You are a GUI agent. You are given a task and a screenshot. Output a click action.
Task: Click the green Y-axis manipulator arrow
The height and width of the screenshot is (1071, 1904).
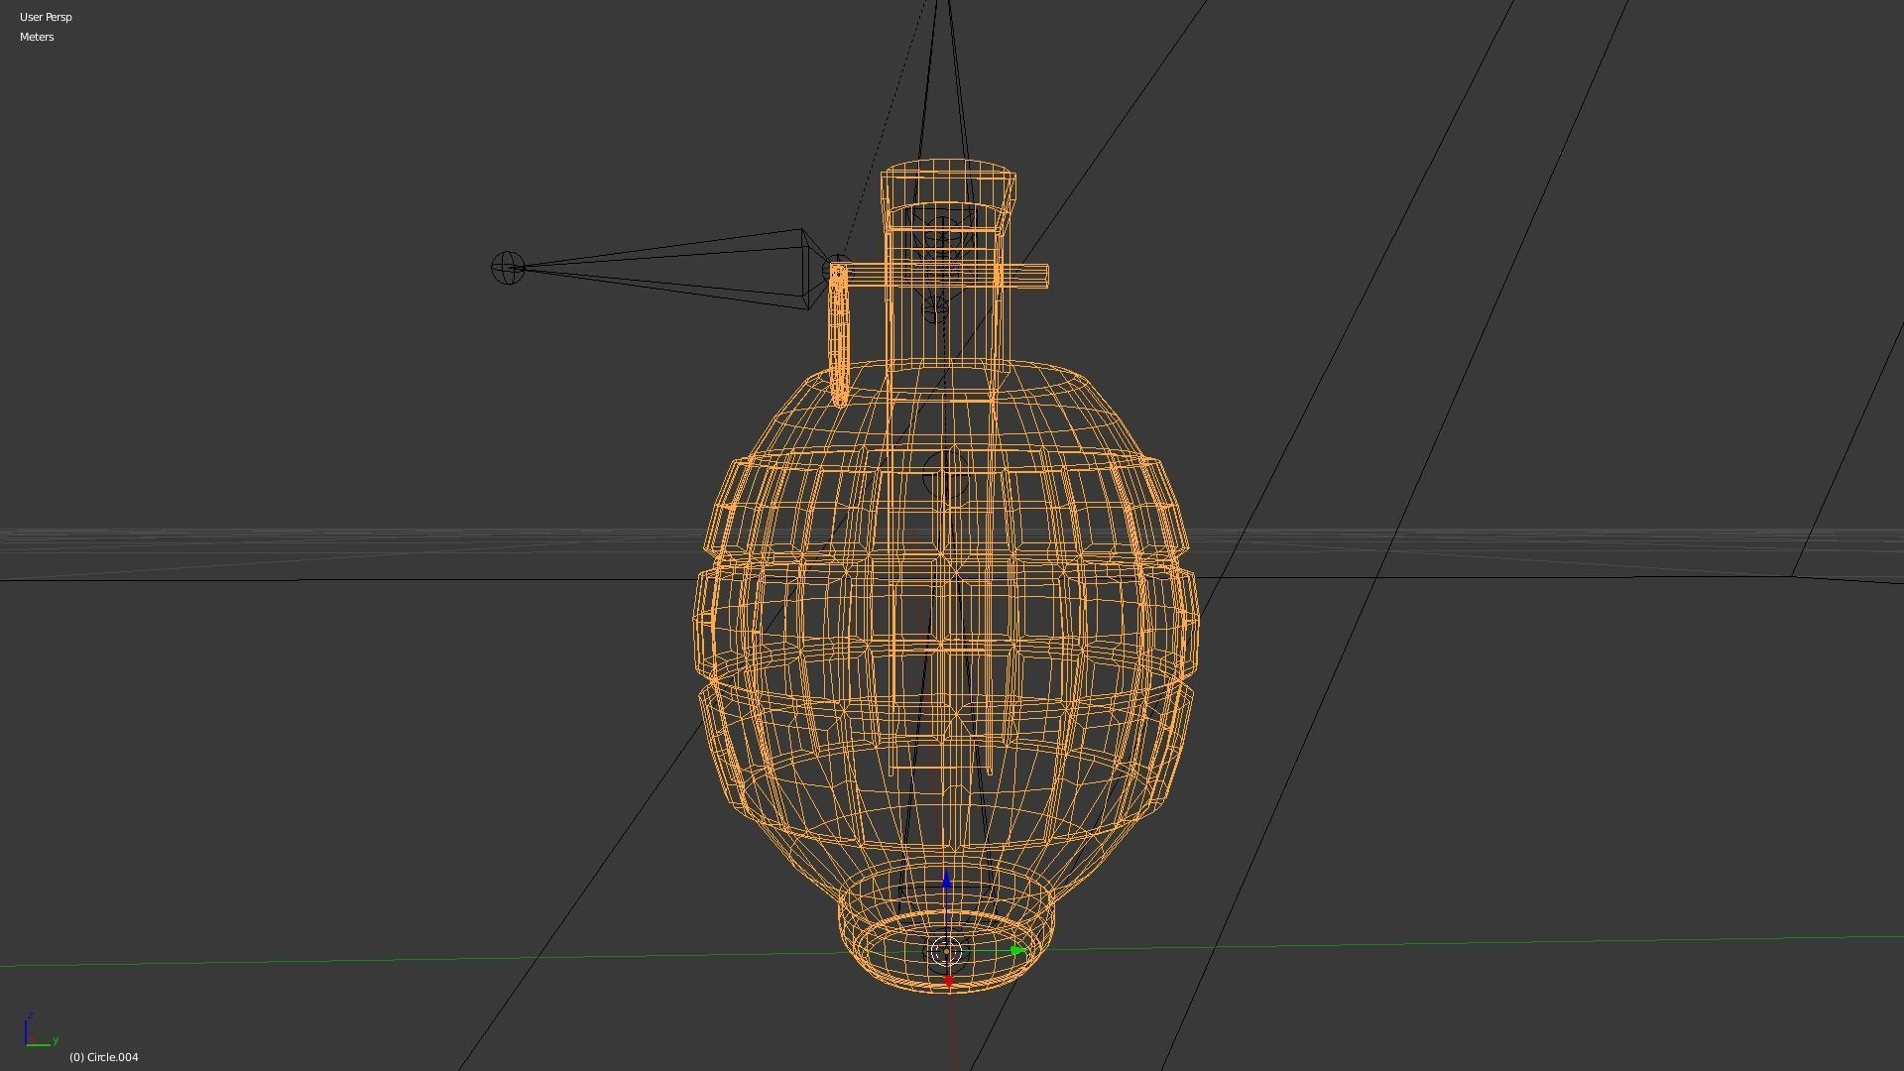click(x=1018, y=951)
